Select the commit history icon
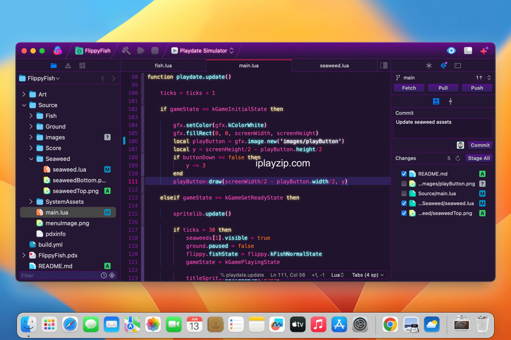This screenshot has height=340, width=511. 450,101
